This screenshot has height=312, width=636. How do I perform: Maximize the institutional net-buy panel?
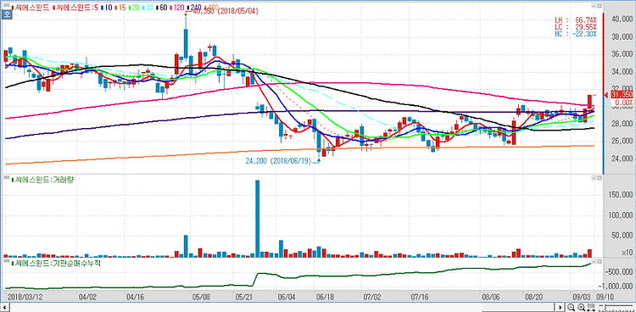594,261
